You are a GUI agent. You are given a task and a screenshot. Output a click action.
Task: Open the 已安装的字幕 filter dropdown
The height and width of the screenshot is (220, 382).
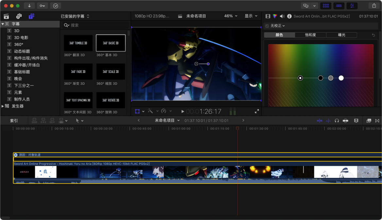point(75,16)
